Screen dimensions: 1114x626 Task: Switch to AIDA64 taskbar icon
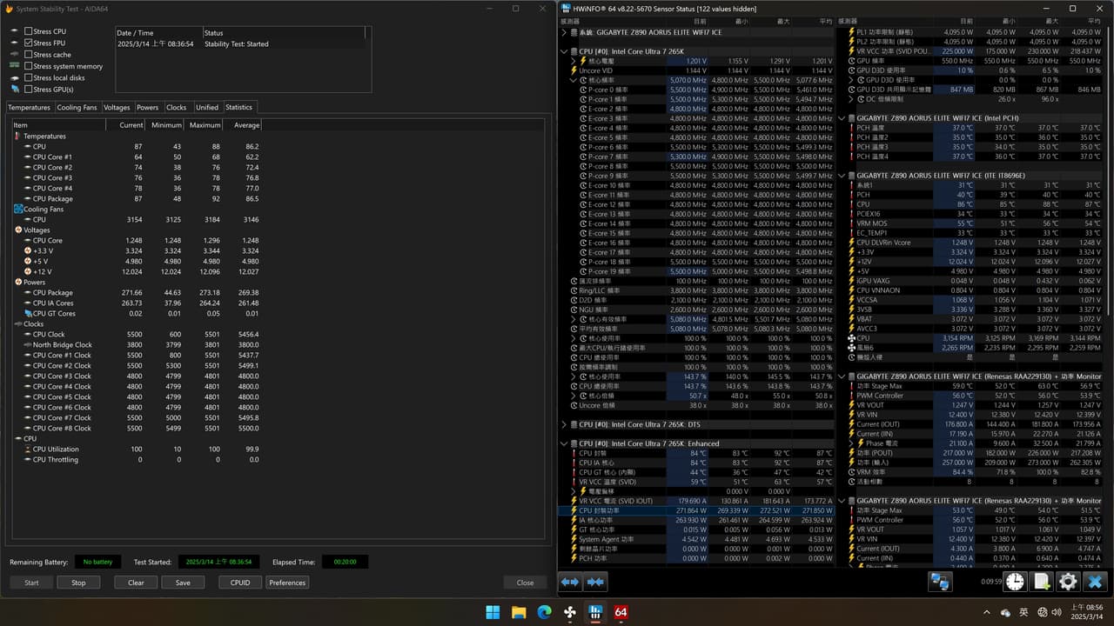[621, 612]
